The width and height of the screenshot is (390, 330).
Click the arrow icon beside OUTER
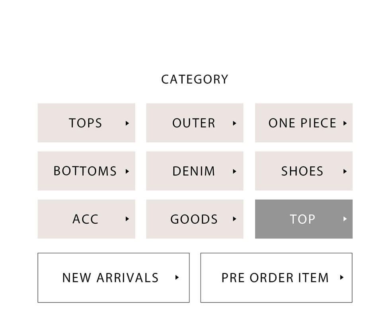[234, 123]
